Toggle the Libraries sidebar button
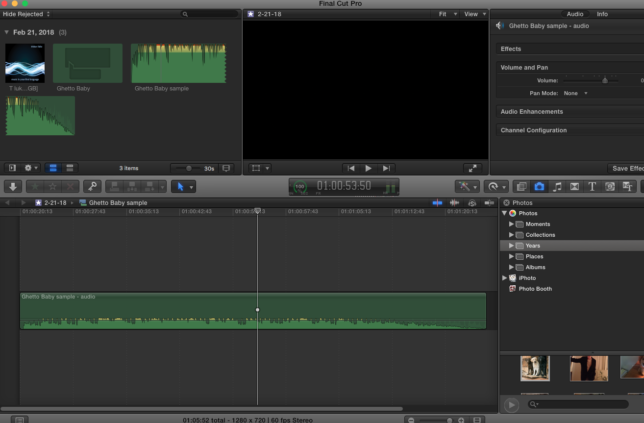 (x=13, y=168)
